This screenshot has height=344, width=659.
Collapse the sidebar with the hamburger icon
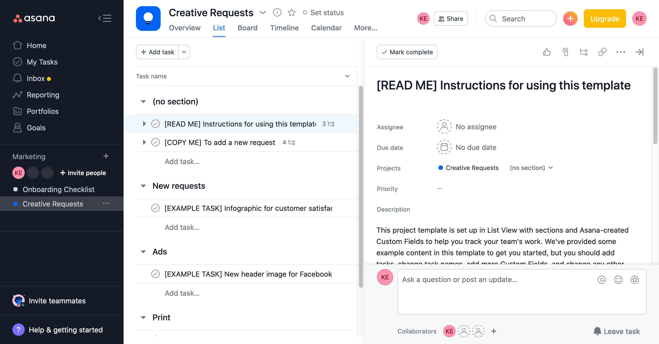(105, 18)
